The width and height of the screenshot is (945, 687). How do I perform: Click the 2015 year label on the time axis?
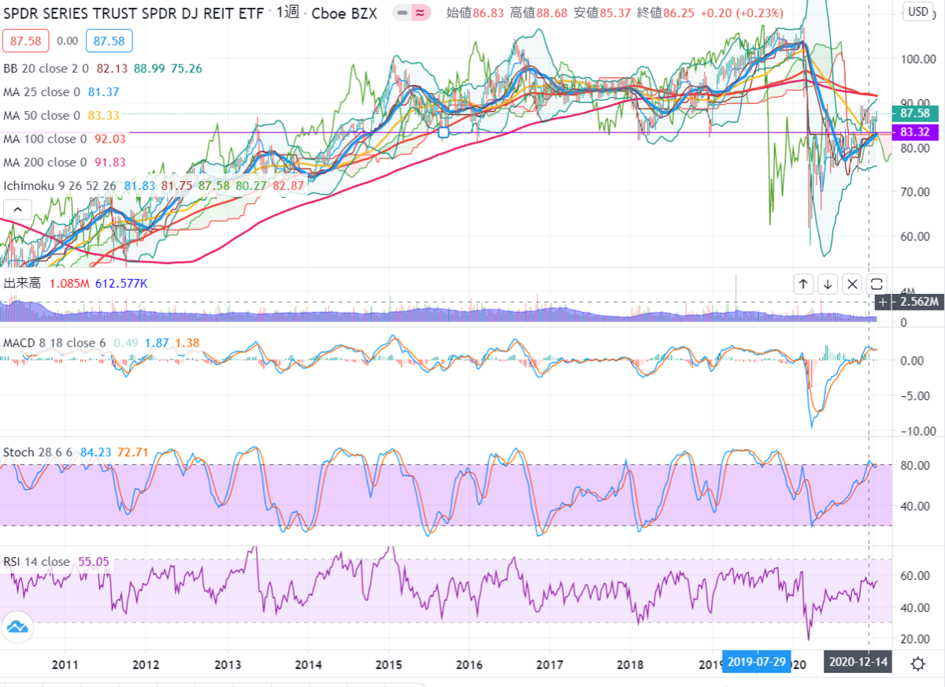point(388,664)
